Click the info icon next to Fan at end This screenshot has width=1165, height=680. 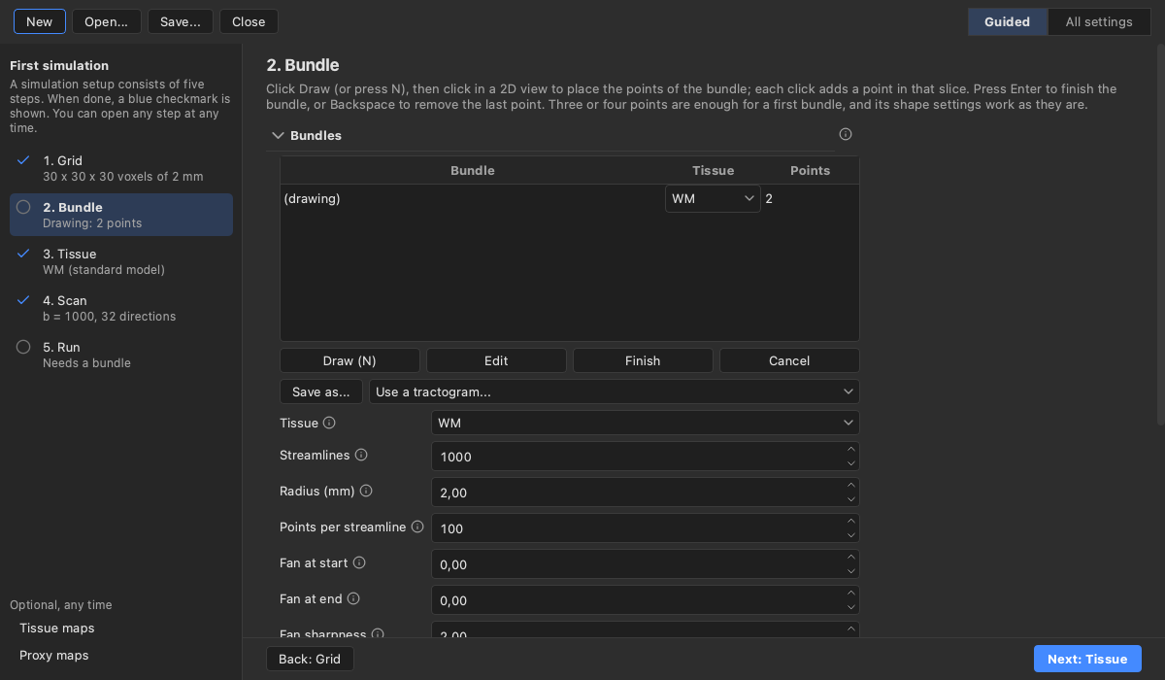point(353,598)
